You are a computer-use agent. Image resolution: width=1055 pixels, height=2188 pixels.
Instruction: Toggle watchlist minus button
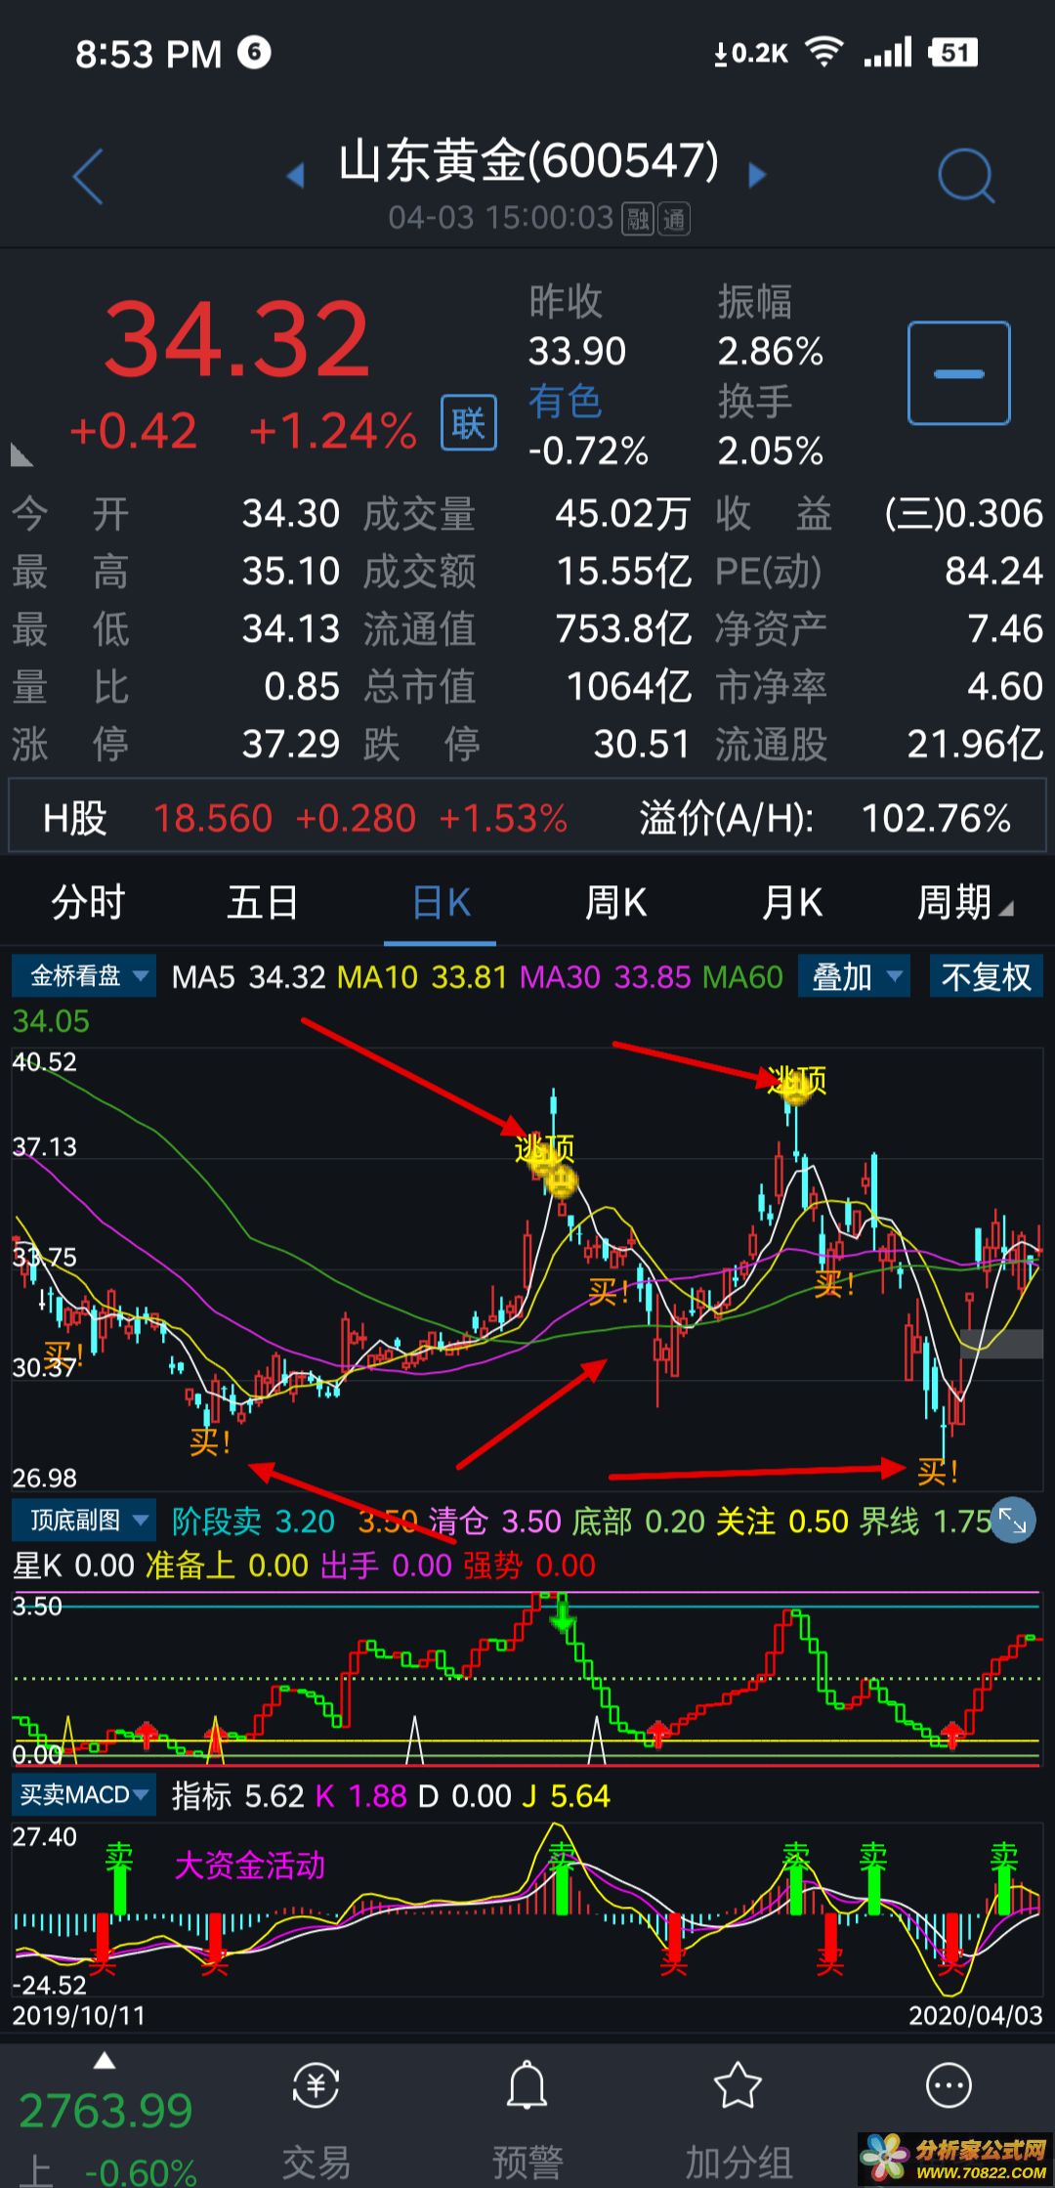point(958,373)
